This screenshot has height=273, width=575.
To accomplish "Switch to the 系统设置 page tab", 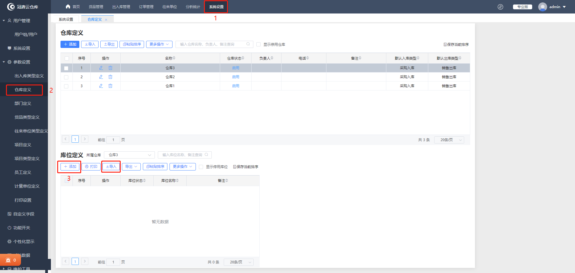I will [x=66, y=19].
